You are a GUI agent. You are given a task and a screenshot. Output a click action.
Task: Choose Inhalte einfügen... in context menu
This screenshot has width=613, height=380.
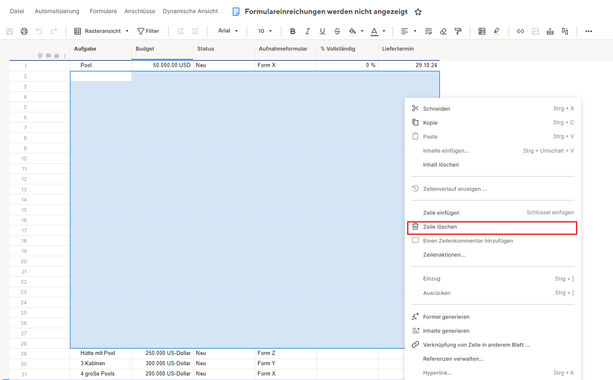coord(493,151)
